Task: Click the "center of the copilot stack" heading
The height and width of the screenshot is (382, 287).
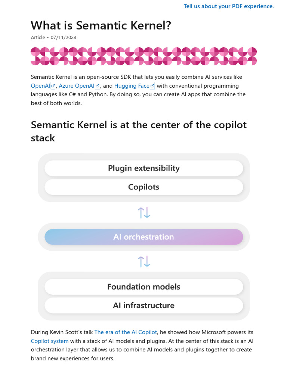Action: point(139,131)
